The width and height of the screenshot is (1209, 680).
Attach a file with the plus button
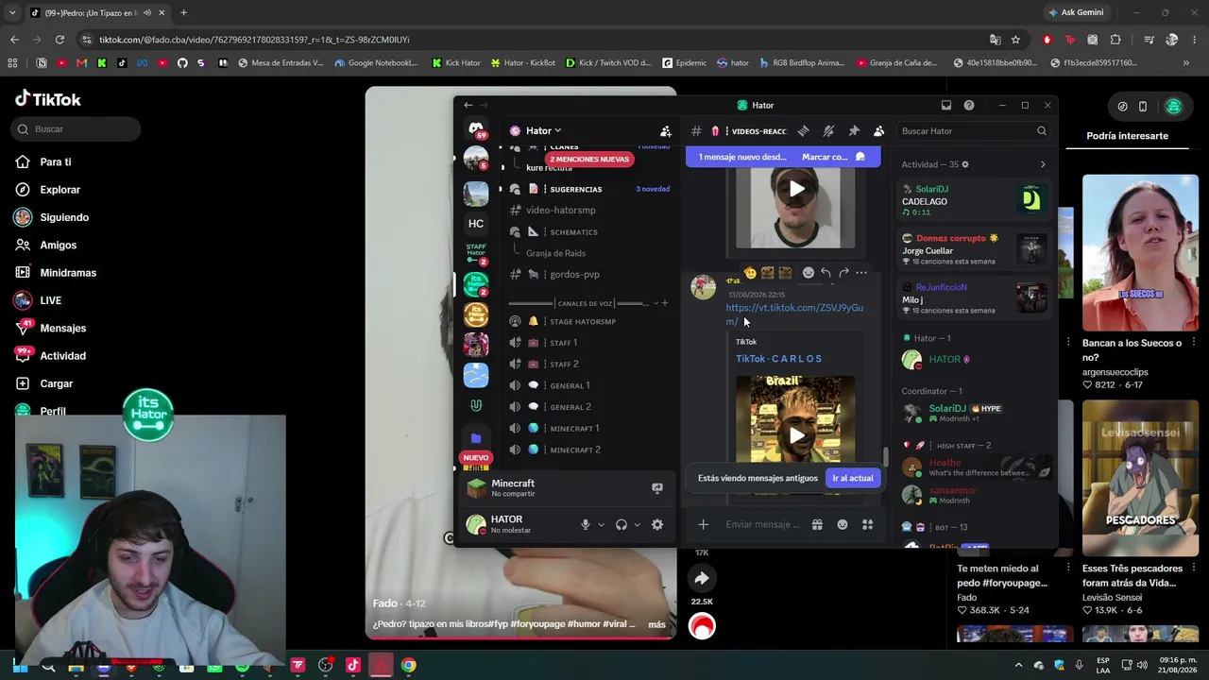coord(703,525)
